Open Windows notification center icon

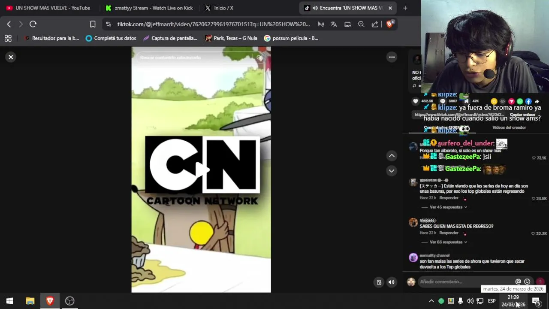click(x=536, y=301)
